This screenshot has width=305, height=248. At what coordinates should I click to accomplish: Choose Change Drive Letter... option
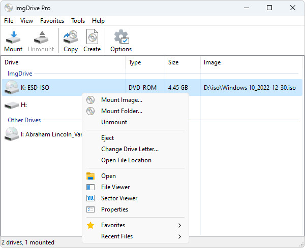[130, 149]
